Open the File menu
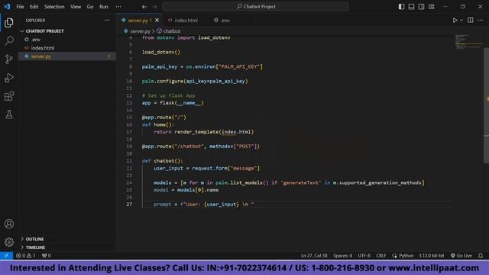This screenshot has width=489, height=275. click(x=20, y=7)
